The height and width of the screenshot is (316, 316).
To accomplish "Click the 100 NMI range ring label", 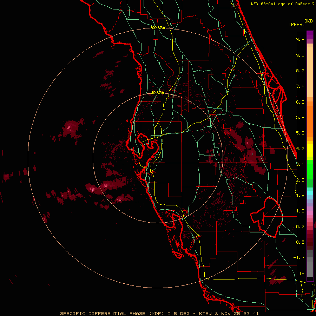I will point(158,28).
